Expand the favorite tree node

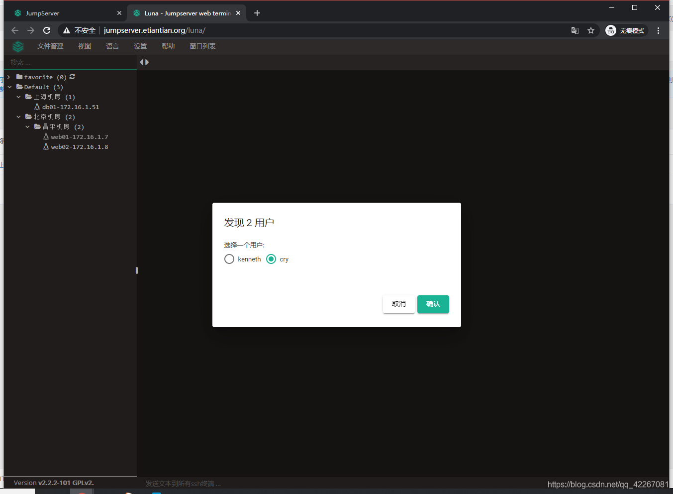9,77
